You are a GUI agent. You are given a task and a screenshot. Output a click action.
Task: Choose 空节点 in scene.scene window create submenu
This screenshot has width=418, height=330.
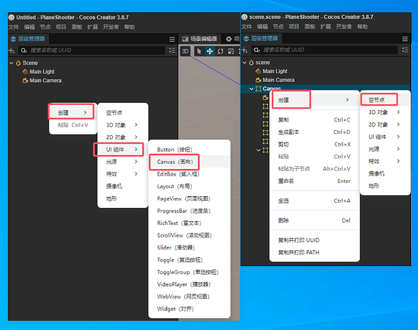pos(385,100)
